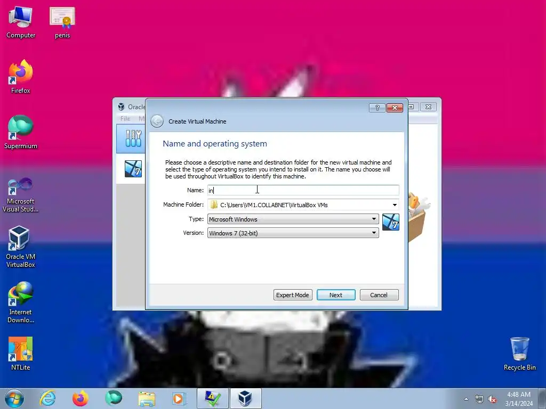546x409 pixels.
Task: Click the back arrow in Create Virtual Machine
Action: (x=157, y=121)
